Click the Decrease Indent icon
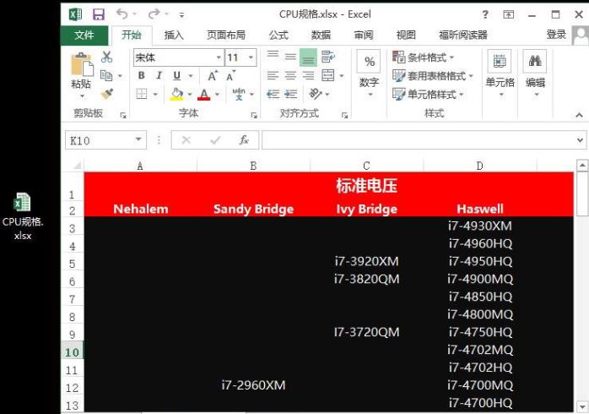The height and width of the screenshot is (414, 589). coord(273,94)
